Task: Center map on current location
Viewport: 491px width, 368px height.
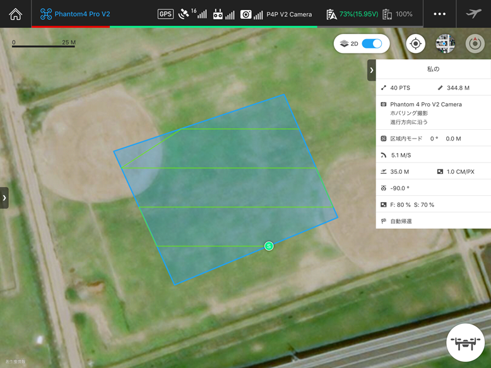Action: [415, 43]
